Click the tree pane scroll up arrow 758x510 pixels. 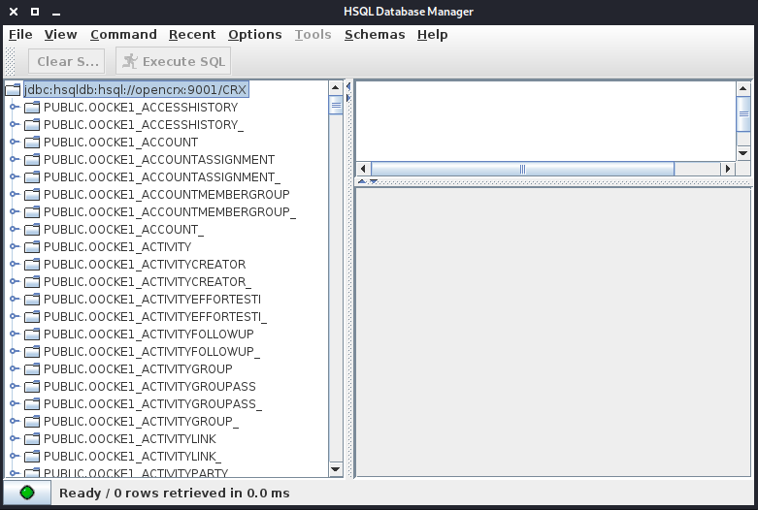point(336,88)
